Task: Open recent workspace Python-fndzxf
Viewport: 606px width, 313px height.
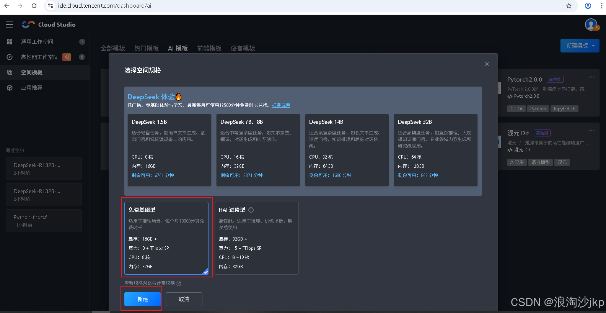Action: point(44,221)
